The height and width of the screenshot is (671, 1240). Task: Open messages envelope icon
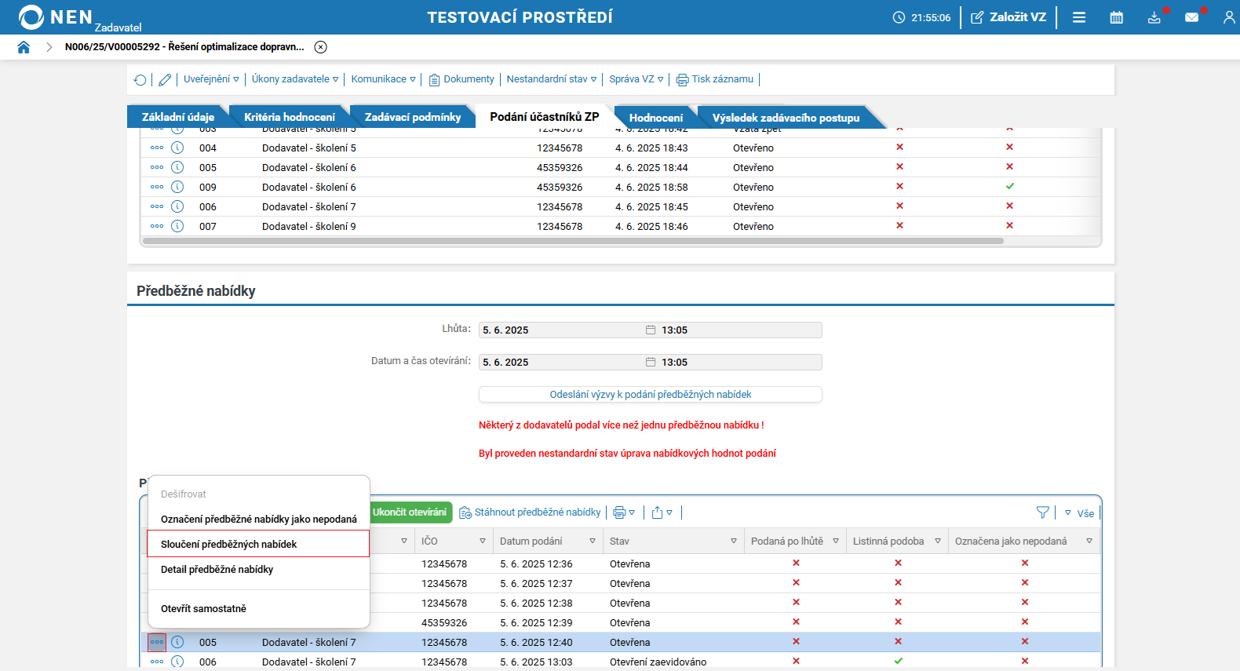(1191, 17)
